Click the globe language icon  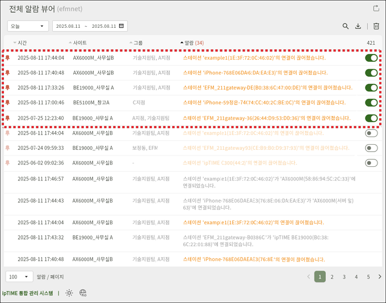tap(83, 293)
